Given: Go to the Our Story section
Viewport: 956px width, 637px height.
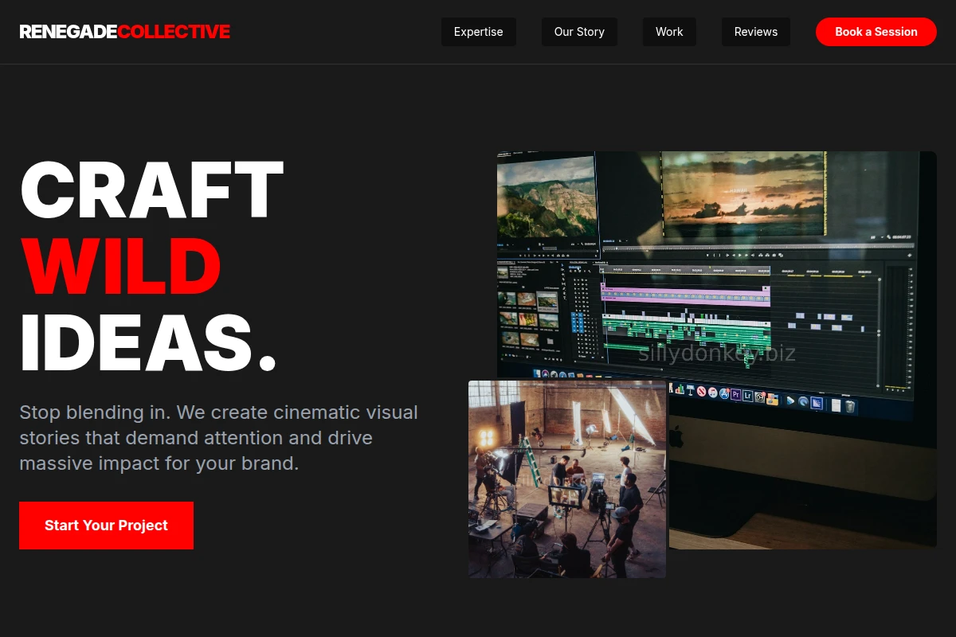Looking at the screenshot, I should 579,32.
